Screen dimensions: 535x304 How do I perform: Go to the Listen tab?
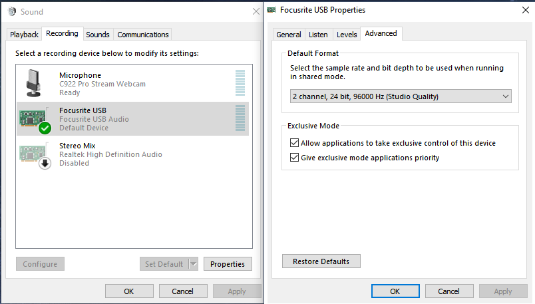point(318,35)
